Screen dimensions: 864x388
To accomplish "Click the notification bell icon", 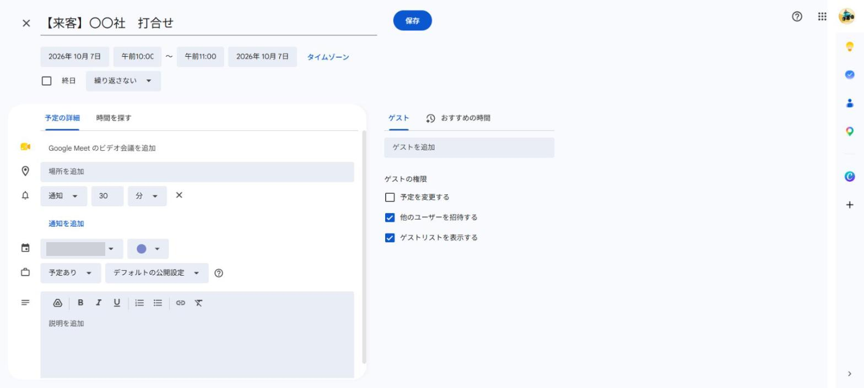I will [25, 195].
